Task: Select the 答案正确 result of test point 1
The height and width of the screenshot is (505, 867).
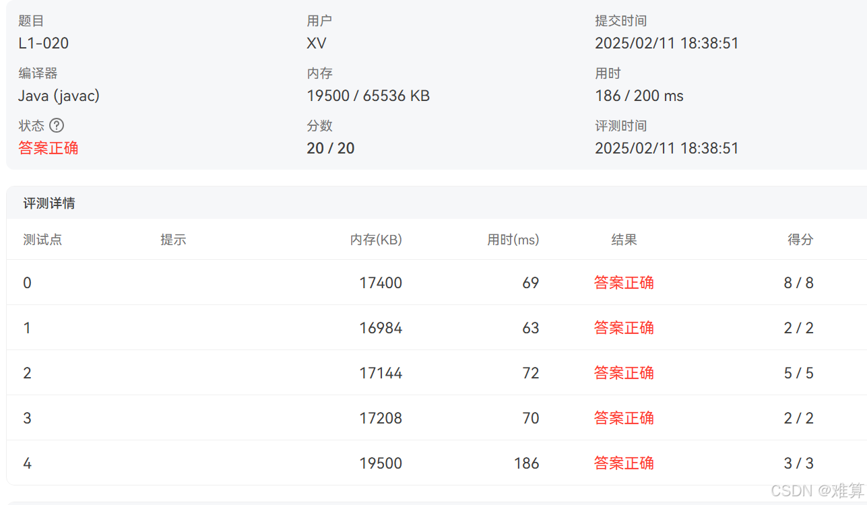Action: click(x=623, y=328)
